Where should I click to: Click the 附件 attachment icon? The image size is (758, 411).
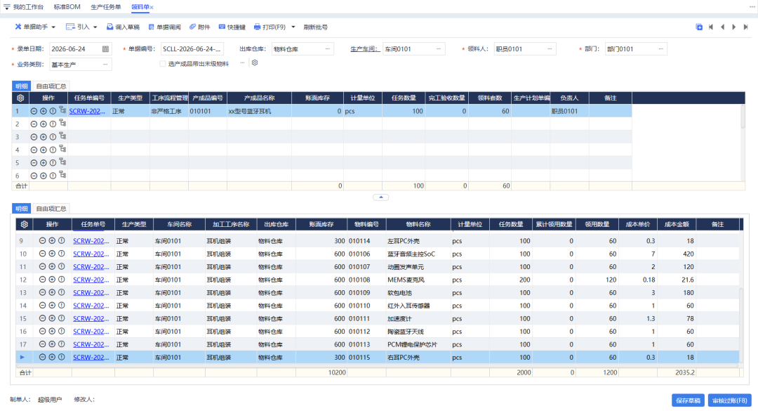point(192,27)
